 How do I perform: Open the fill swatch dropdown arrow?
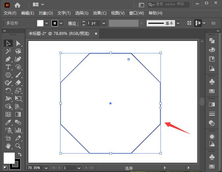(x=46, y=23)
